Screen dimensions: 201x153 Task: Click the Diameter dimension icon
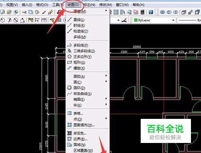[x=16, y=20]
